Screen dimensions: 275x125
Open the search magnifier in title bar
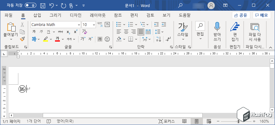click(180, 6)
